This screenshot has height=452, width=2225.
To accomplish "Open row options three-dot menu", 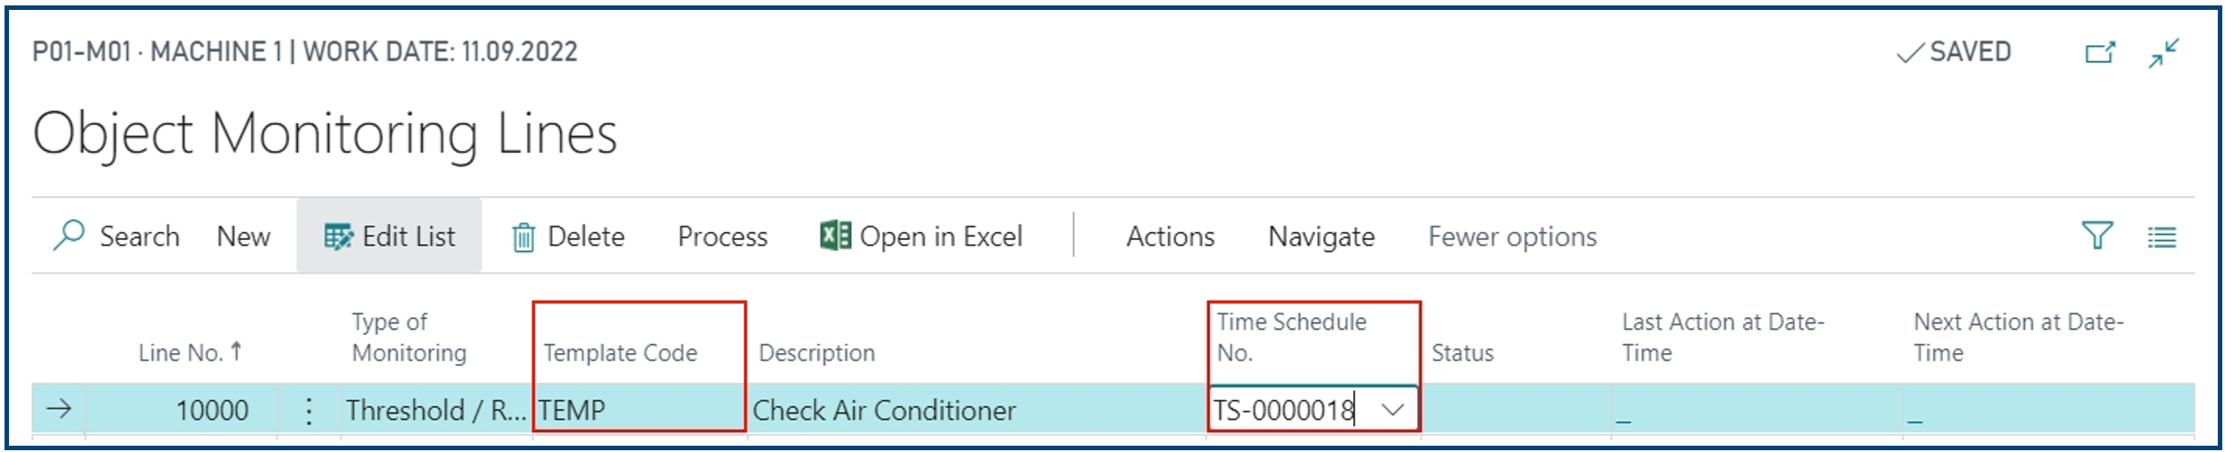I will click(x=309, y=411).
